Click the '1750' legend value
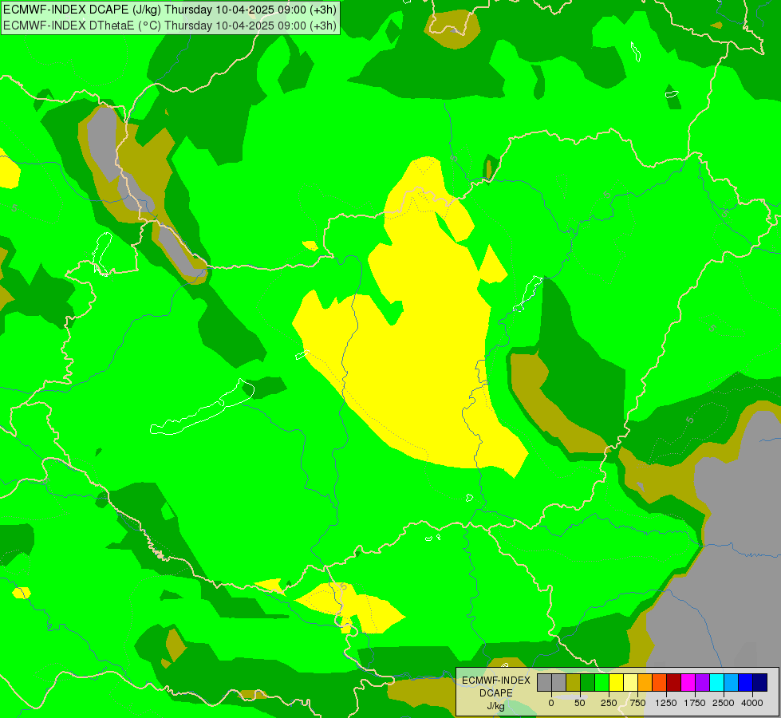The width and height of the screenshot is (781, 718). (x=695, y=703)
